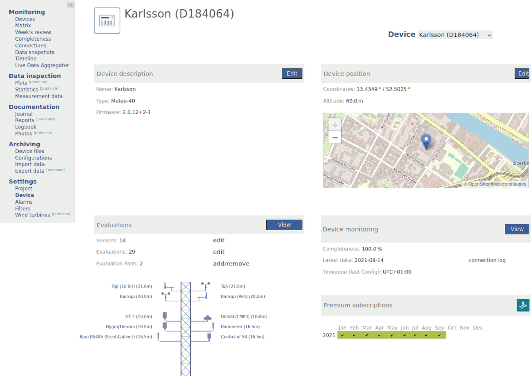Click View in the Evaluations panel
This screenshot has height=376, width=531.
284,224
